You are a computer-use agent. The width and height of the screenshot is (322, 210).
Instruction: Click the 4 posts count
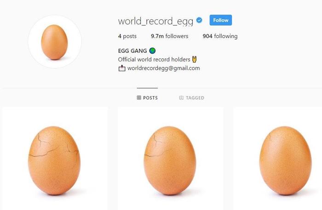[127, 36]
